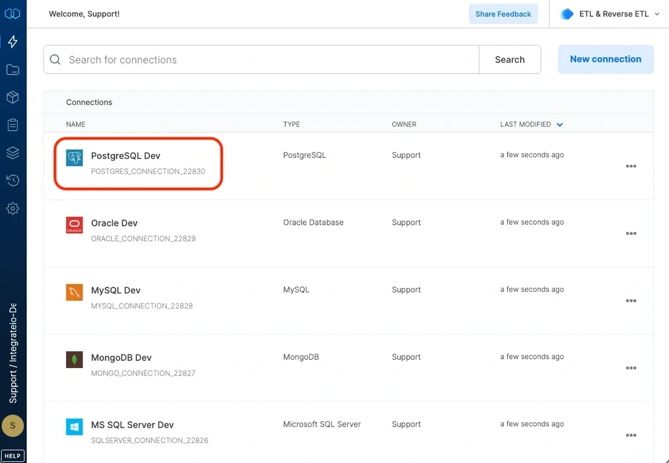Click the MySQL dolphin icon on MySQL Dev

click(x=74, y=292)
